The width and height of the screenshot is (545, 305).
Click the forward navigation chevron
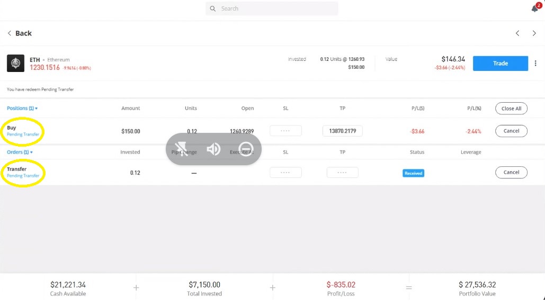(x=534, y=33)
